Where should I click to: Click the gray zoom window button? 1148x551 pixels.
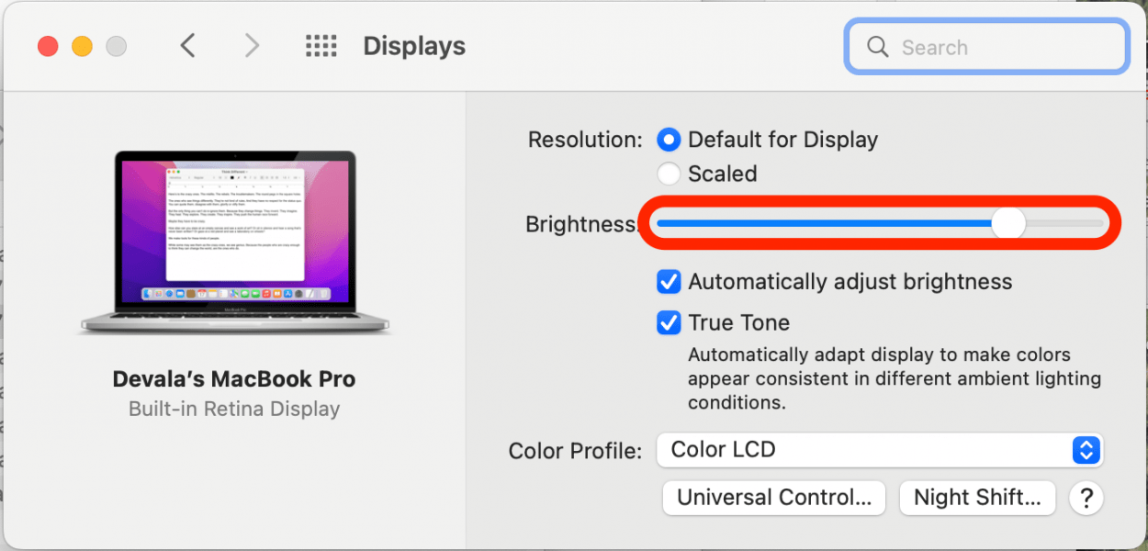[x=116, y=46]
